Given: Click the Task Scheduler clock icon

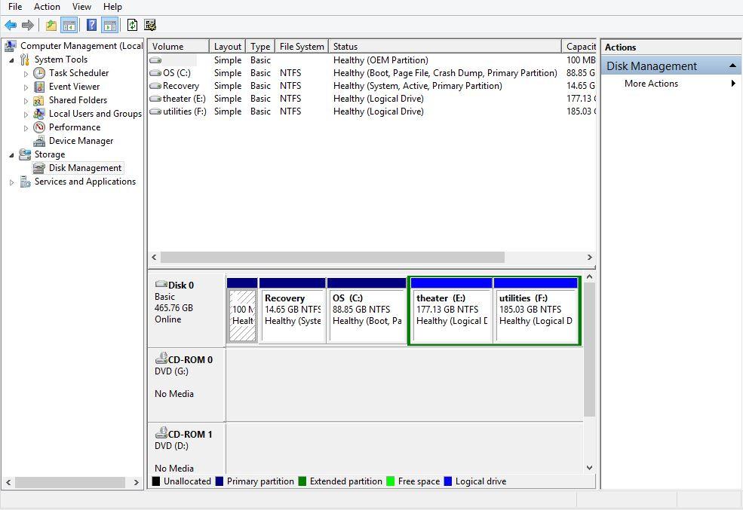Looking at the screenshot, I should tap(39, 73).
